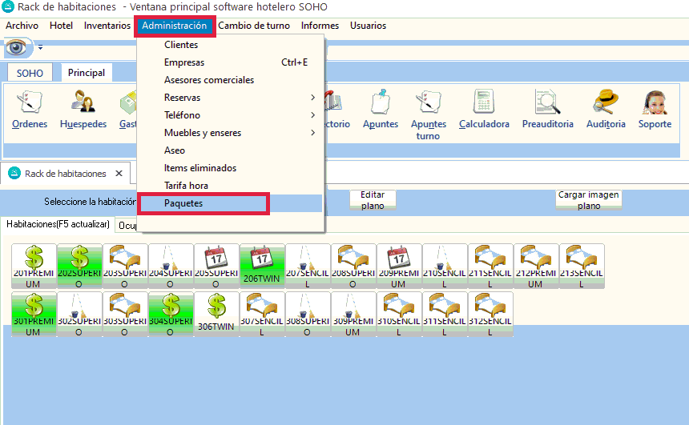Select room 206TWIN with calendar icon

click(x=262, y=267)
